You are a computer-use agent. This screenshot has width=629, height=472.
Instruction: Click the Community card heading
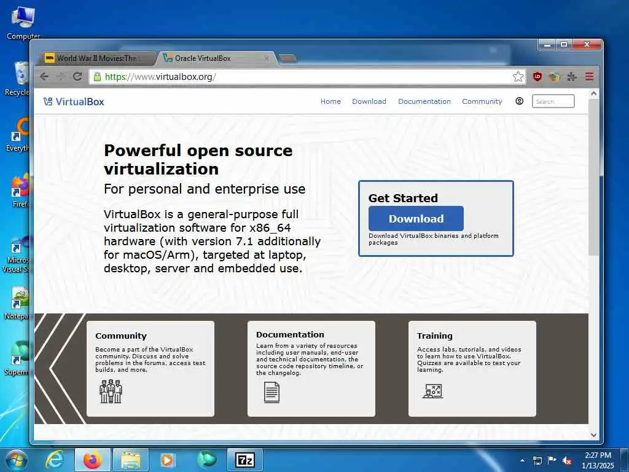121,336
